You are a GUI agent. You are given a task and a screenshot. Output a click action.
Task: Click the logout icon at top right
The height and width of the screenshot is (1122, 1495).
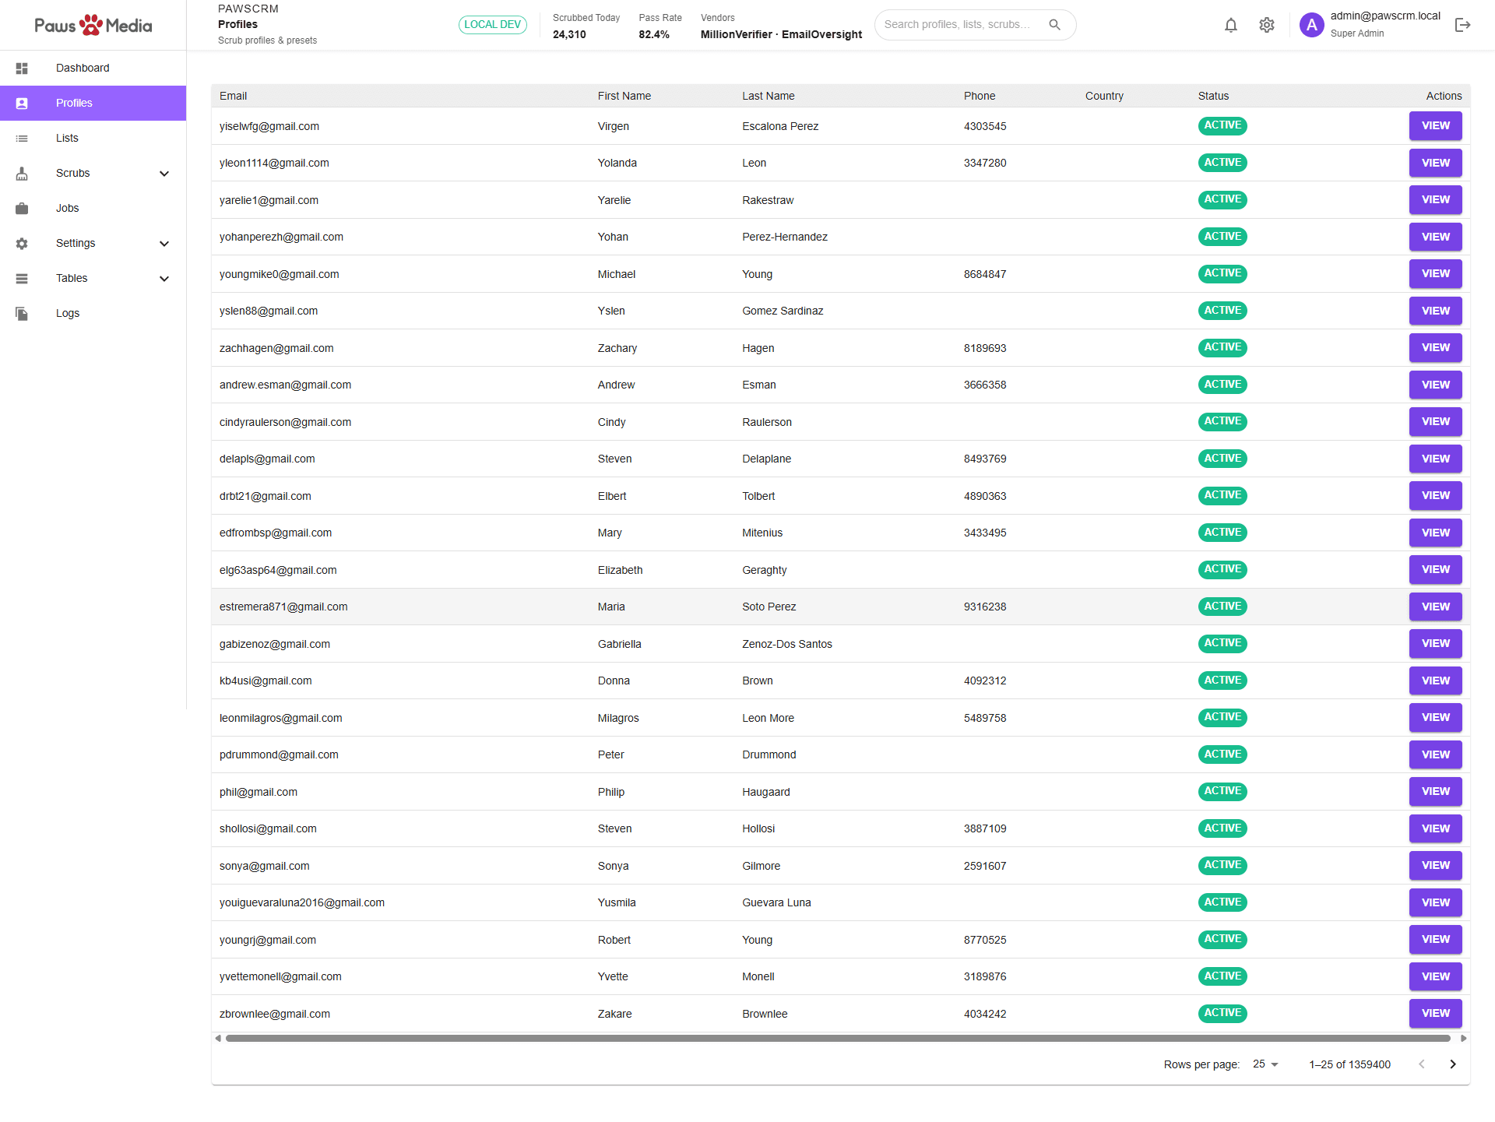1464,24
